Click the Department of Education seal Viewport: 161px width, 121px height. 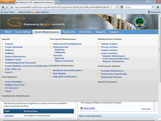(140, 22)
